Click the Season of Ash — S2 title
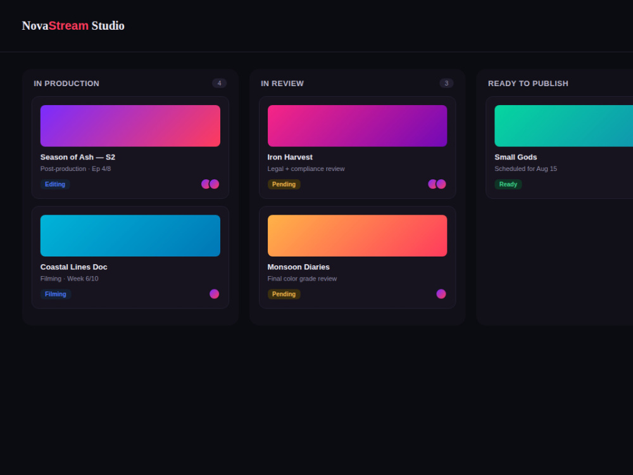633x475 pixels. (78, 157)
